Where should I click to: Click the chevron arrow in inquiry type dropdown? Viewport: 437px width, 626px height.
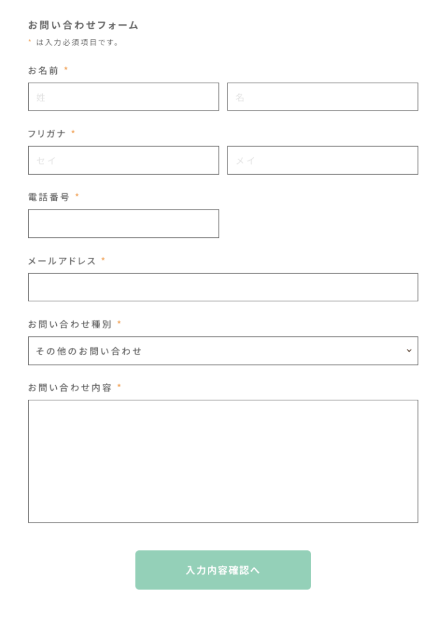point(409,350)
